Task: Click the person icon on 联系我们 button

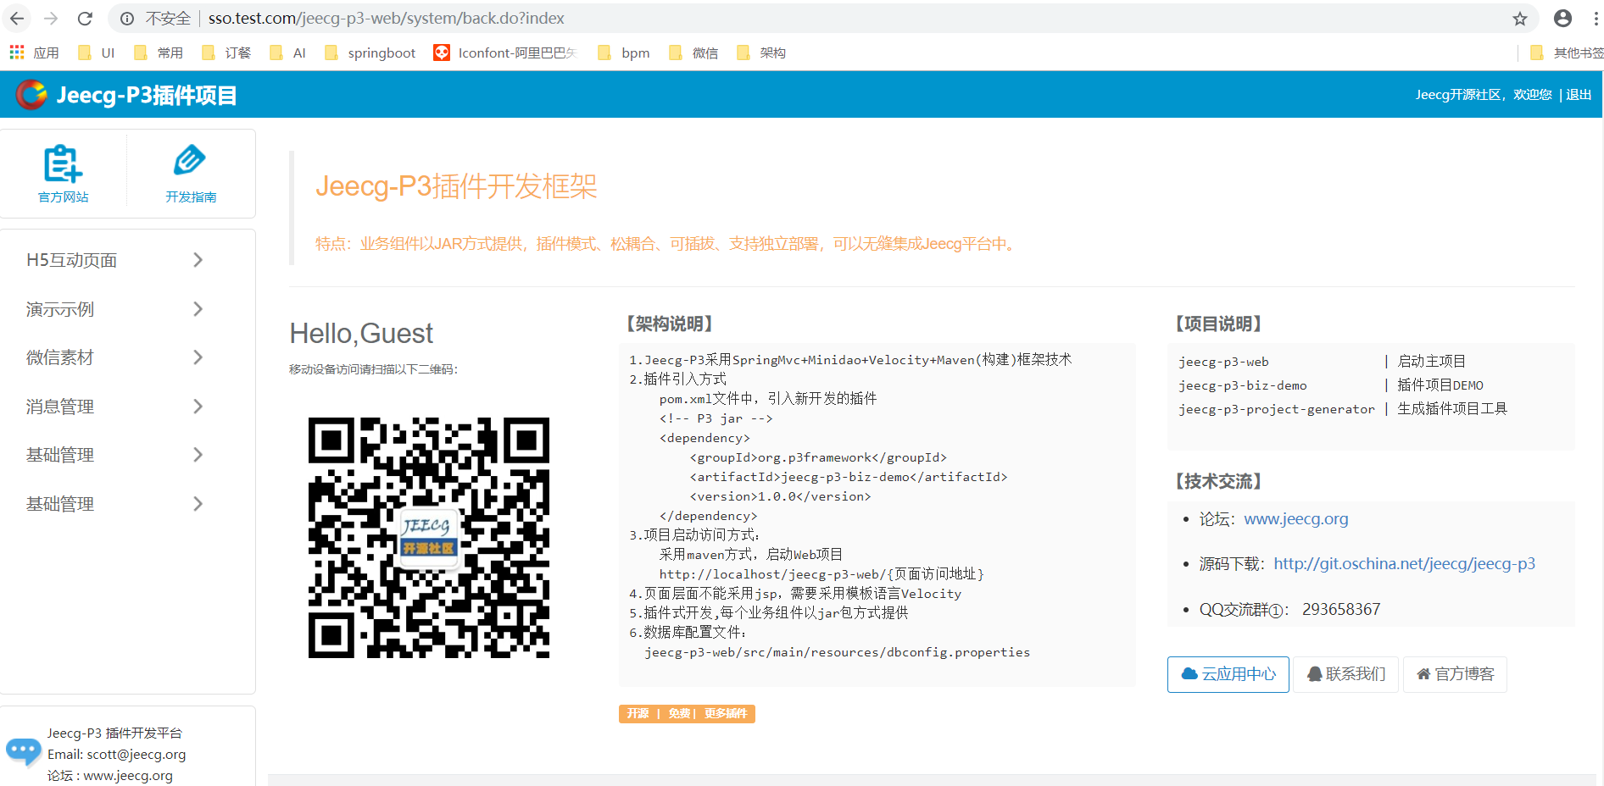Action: tap(1315, 673)
